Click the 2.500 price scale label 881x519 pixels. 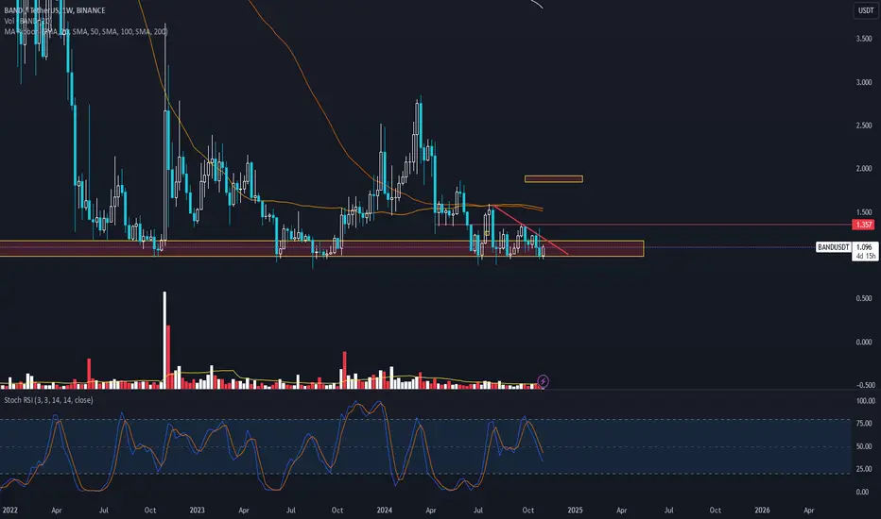pyautogui.click(x=864, y=126)
